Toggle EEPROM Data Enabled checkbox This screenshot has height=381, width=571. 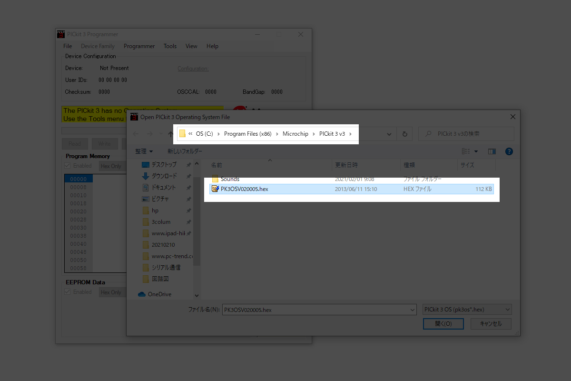pos(68,292)
